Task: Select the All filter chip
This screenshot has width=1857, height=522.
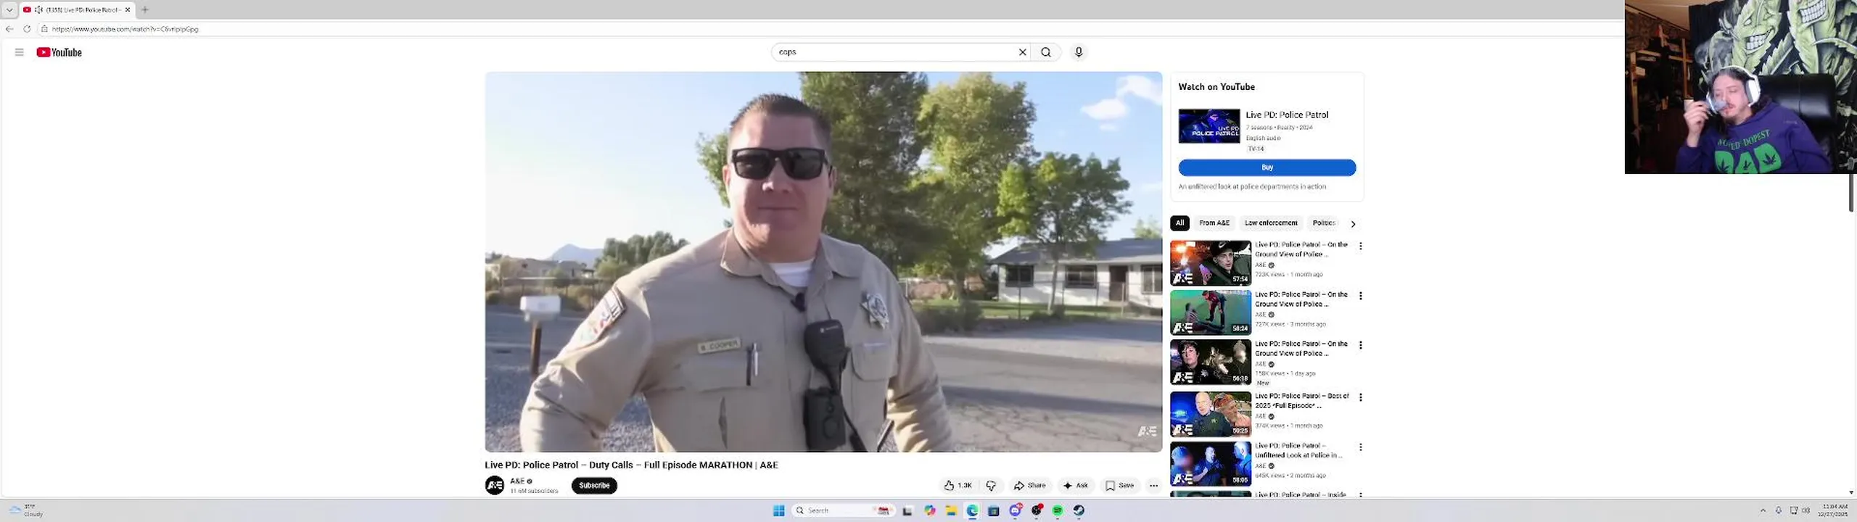Action: point(1179,223)
